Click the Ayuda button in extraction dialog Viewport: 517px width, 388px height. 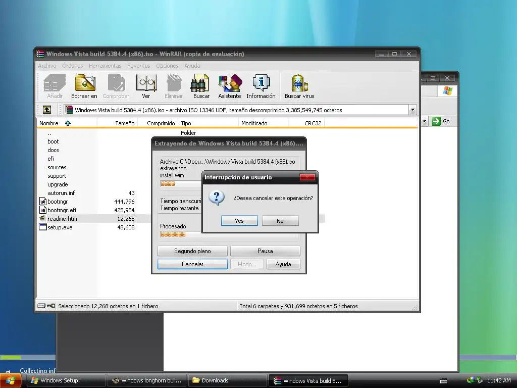coord(283,264)
